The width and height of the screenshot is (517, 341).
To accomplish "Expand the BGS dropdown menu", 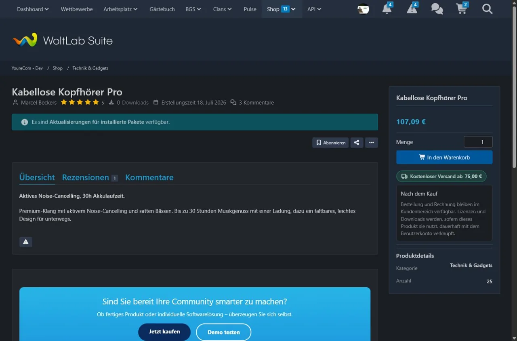I will click(x=193, y=9).
